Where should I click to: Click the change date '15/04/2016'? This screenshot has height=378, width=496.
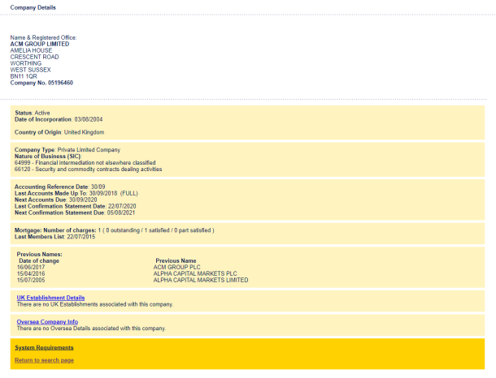click(x=31, y=273)
